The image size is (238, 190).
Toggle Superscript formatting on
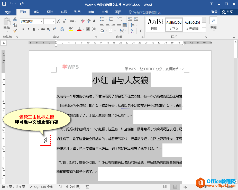pyautogui.click(x=54, y=29)
